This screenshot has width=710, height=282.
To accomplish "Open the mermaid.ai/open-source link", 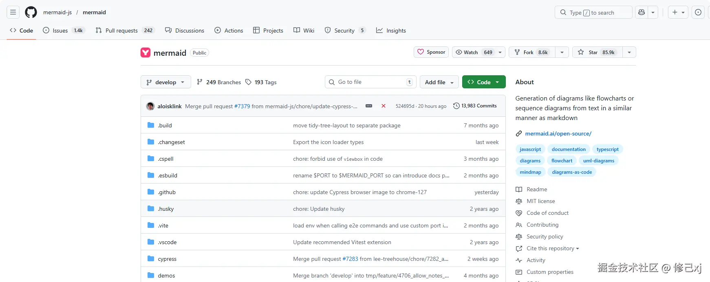I will [558, 133].
